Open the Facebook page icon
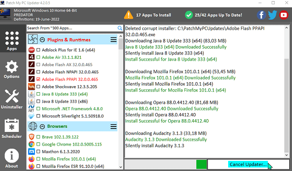The image size is (292, 171). click(x=262, y=15)
